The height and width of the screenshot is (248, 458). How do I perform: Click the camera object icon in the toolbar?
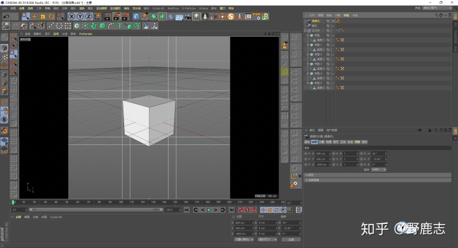pos(188,17)
